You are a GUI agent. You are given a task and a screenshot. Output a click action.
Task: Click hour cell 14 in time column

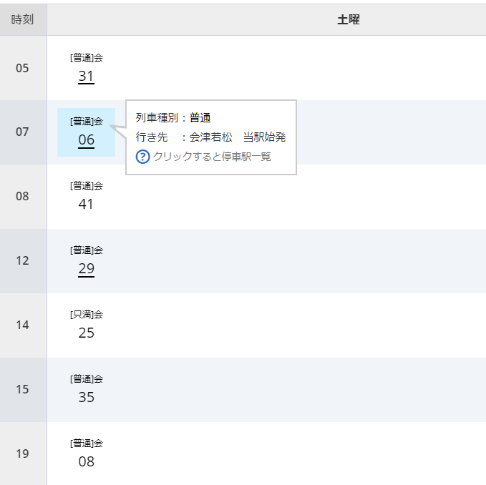coord(23,325)
